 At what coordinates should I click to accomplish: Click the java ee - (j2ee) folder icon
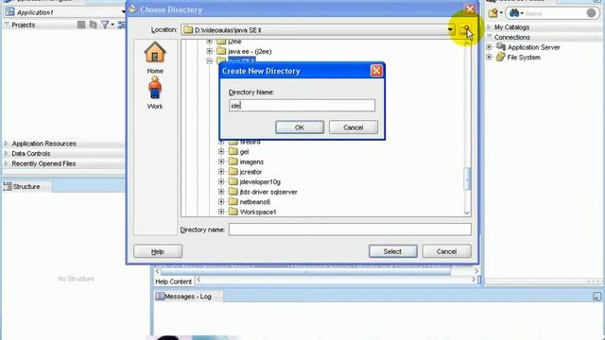[221, 51]
